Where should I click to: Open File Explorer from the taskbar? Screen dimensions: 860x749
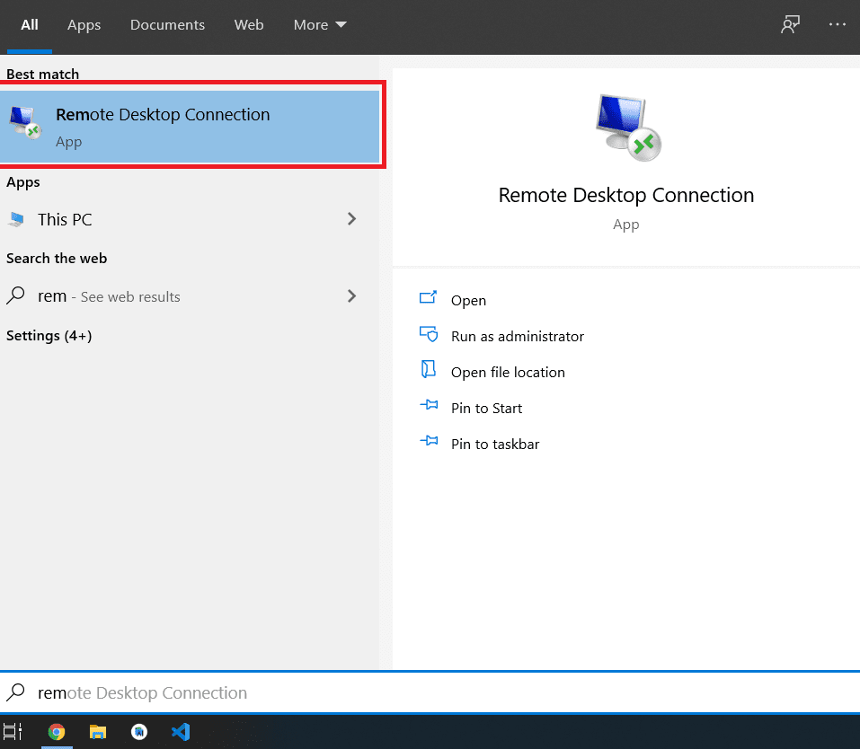pyautogui.click(x=98, y=732)
